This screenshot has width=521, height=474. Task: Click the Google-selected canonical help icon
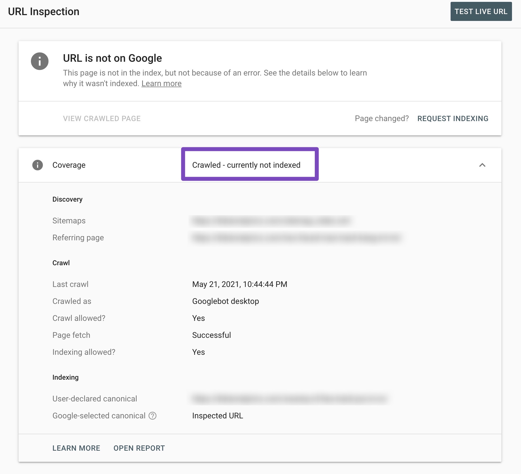(x=152, y=416)
